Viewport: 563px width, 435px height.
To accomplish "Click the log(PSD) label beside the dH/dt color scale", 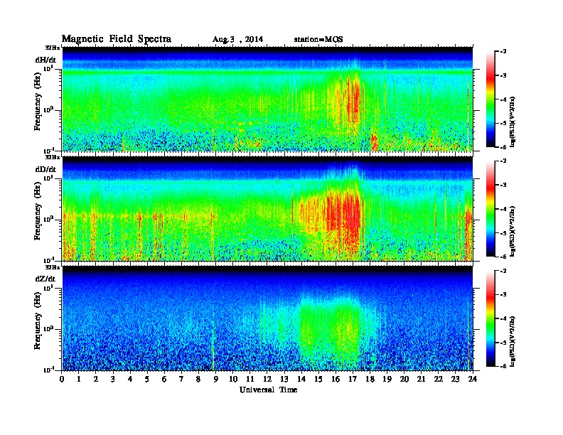I will 513,122.
